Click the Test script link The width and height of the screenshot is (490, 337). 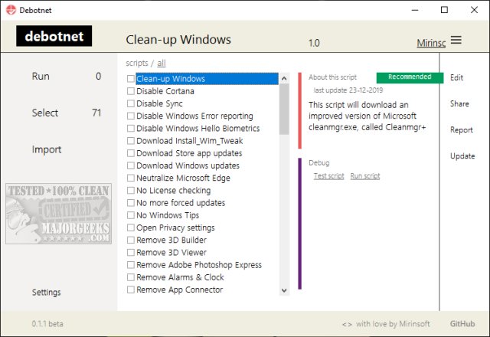pyautogui.click(x=328, y=176)
